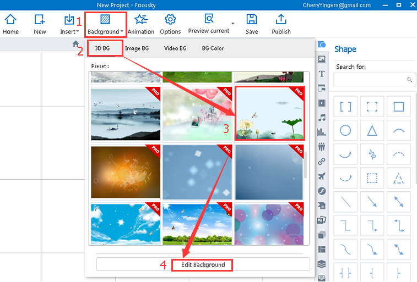Insert the single-headed diagonal arrow shape
This screenshot has width=417, height=282.
click(x=372, y=202)
